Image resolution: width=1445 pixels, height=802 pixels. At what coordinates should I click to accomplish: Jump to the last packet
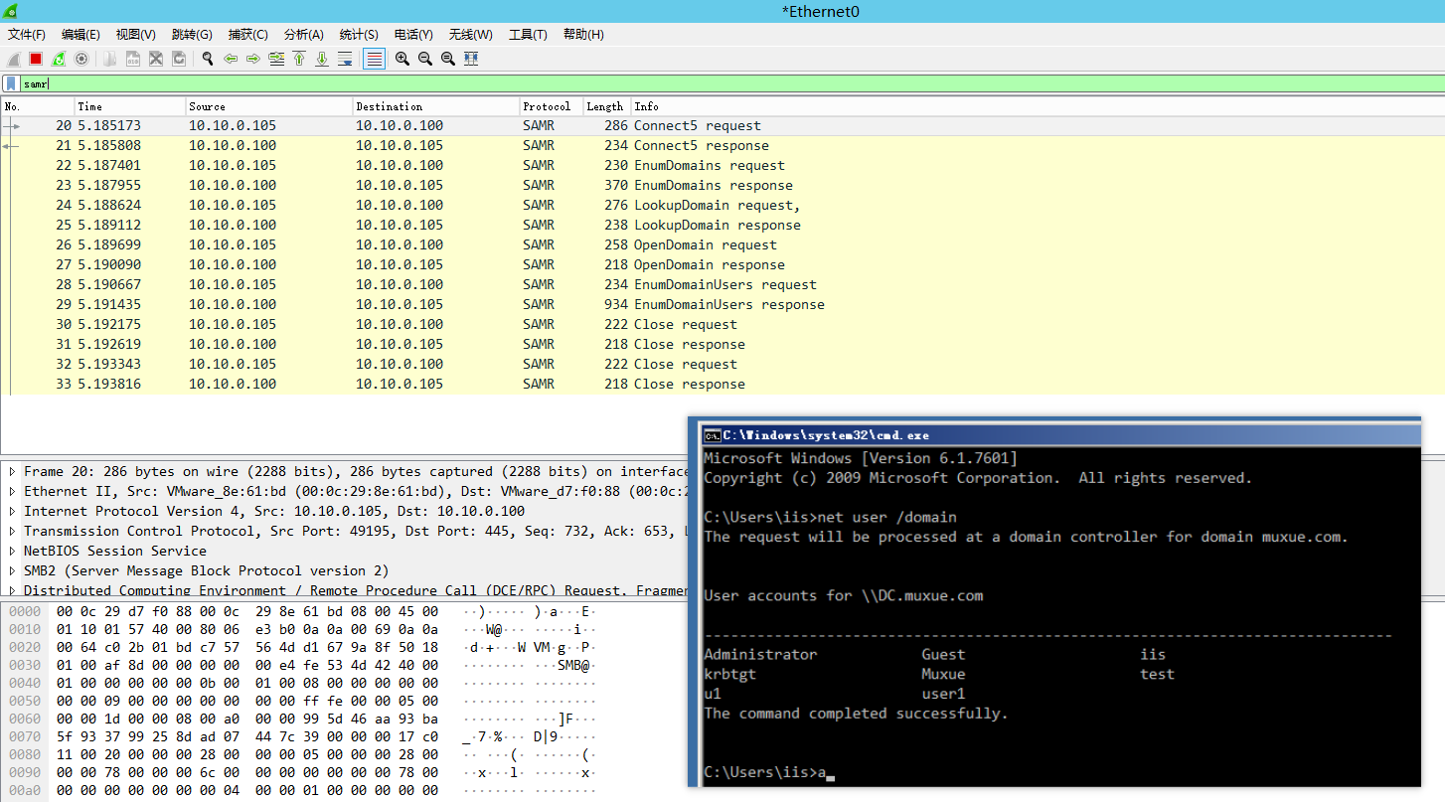322,59
